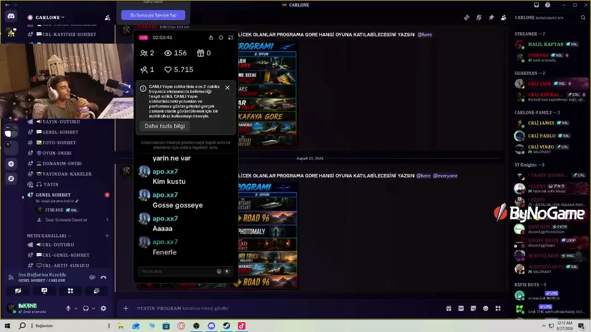Start screen sharing in voice panel
Screen dimensions: 591x332
point(44,291)
